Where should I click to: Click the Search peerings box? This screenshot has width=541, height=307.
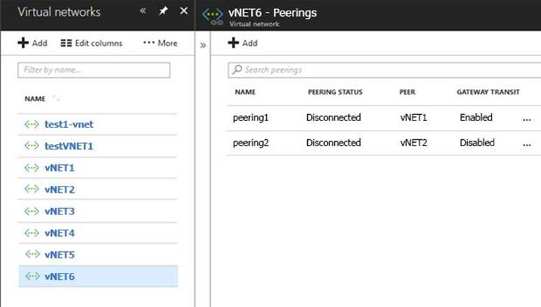(384, 70)
